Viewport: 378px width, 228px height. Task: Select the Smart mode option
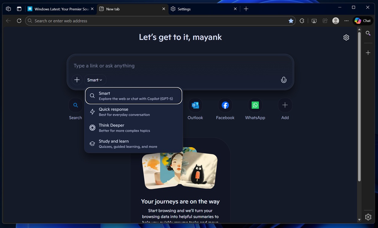point(134,96)
